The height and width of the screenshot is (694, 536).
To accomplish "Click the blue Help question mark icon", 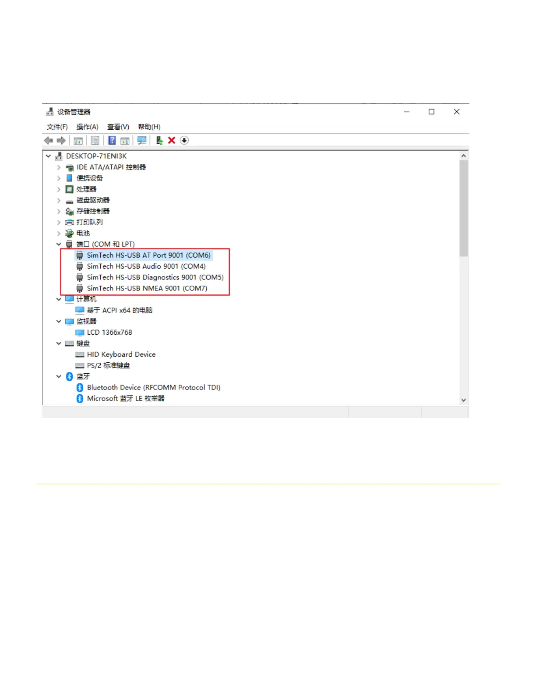I will 112,141.
